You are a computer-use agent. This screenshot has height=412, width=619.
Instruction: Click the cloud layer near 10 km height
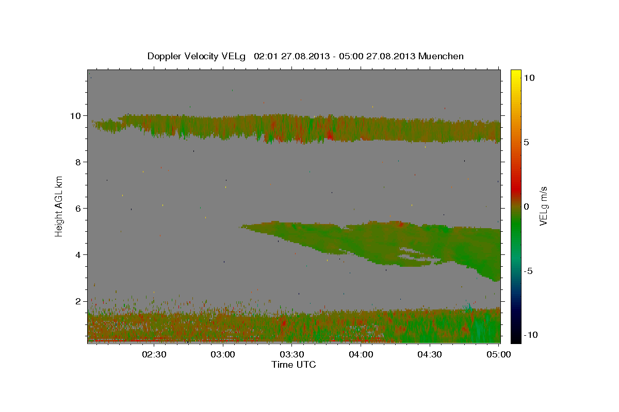tap(297, 128)
